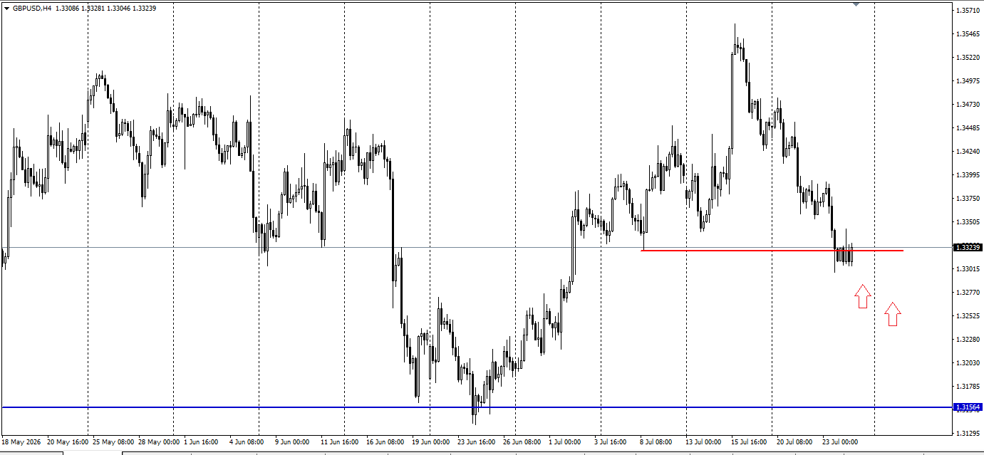Click the 1.32280 price scale label
The image size is (984, 455).
pos(968,340)
